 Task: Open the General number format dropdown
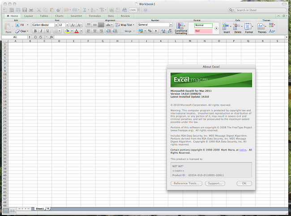click(171, 25)
